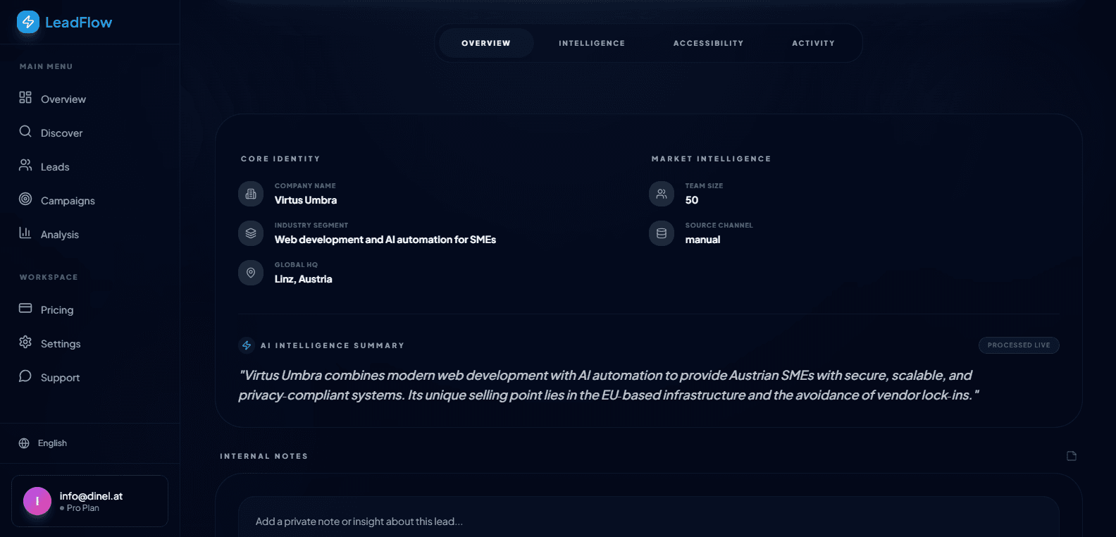Click the Internal Notes document icon
This screenshot has height=537, width=1116.
click(1071, 456)
